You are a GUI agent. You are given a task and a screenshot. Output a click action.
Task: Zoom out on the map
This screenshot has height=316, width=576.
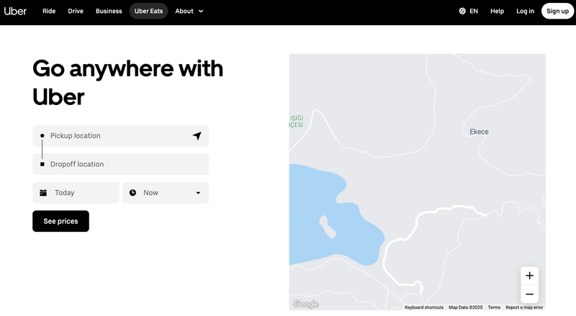[529, 294]
